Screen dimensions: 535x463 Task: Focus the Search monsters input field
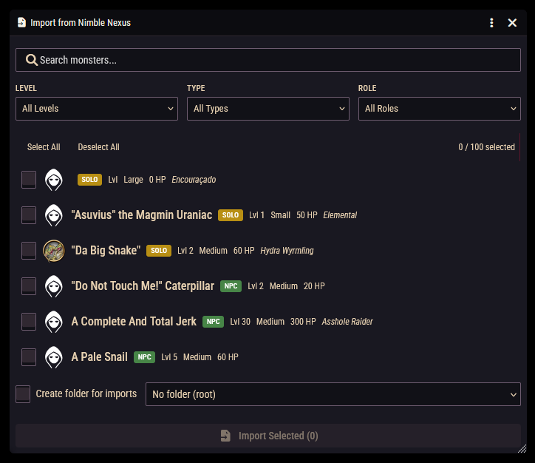268,60
